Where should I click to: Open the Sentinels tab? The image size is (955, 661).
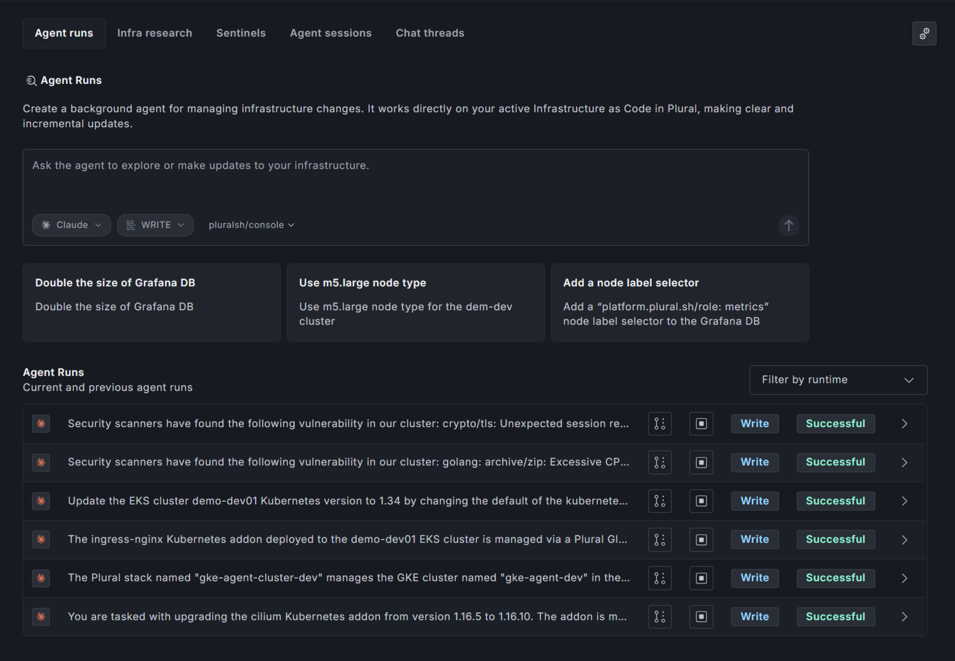241,33
